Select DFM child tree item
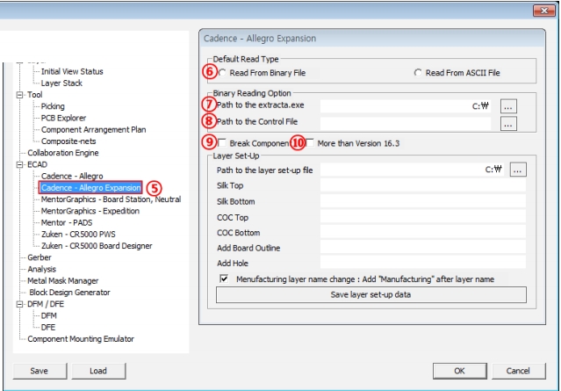This screenshot has height=391, width=561. point(48,315)
